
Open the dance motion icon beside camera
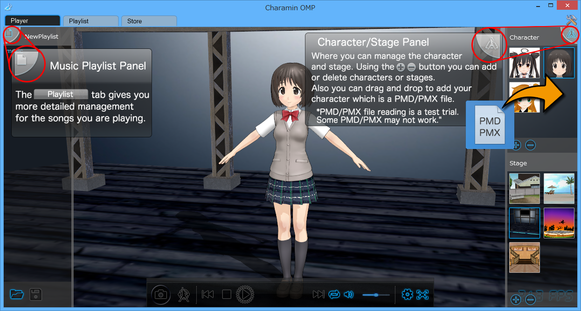(x=184, y=294)
